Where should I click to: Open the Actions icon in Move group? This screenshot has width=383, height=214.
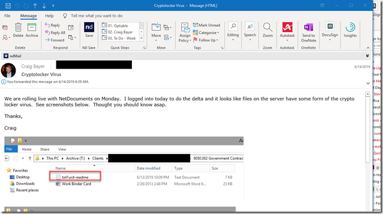tap(167, 37)
